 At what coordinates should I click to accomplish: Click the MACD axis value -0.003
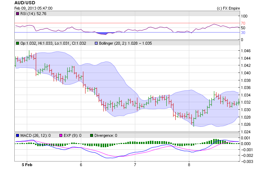coord(246,161)
